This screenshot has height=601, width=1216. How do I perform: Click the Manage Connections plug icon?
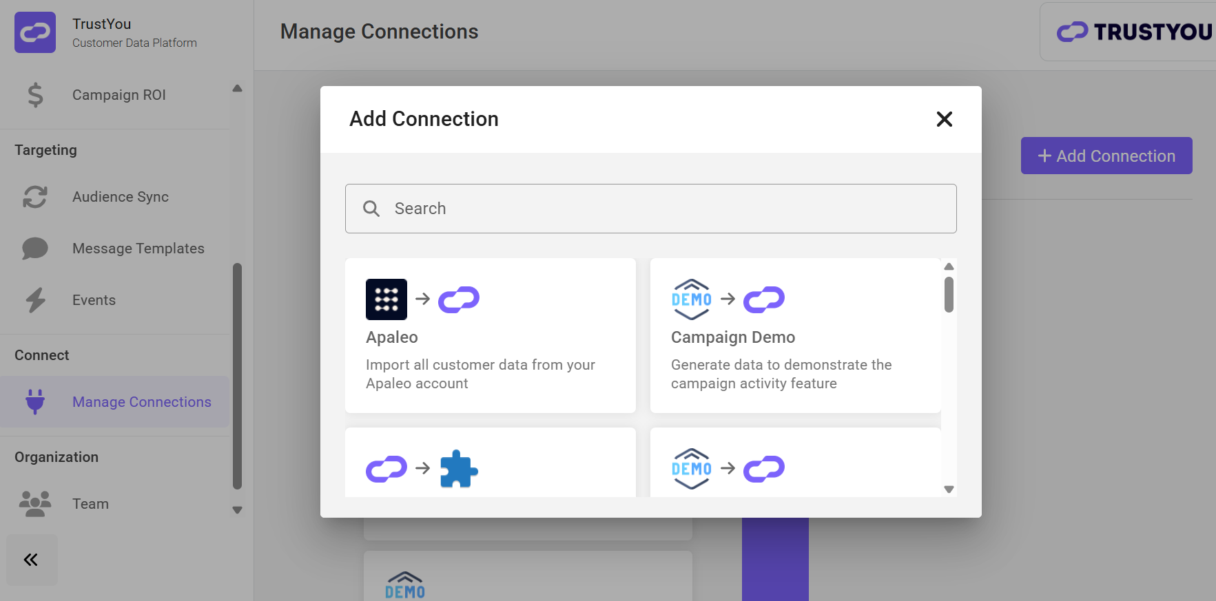click(x=35, y=402)
